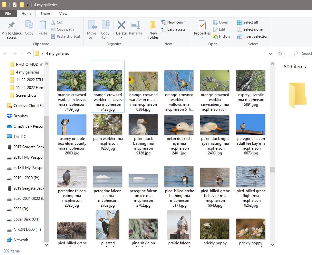Click Cut in the Clipboard group
Viewport: 312px width, 255px height.
(58, 22)
